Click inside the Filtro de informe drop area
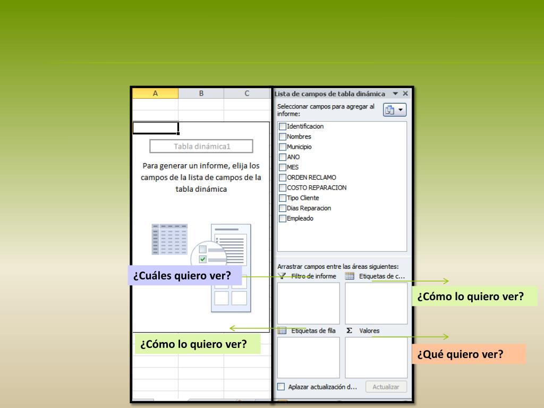This screenshot has width=544, height=408. pyautogui.click(x=309, y=303)
